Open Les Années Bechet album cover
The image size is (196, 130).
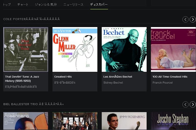click(124, 49)
